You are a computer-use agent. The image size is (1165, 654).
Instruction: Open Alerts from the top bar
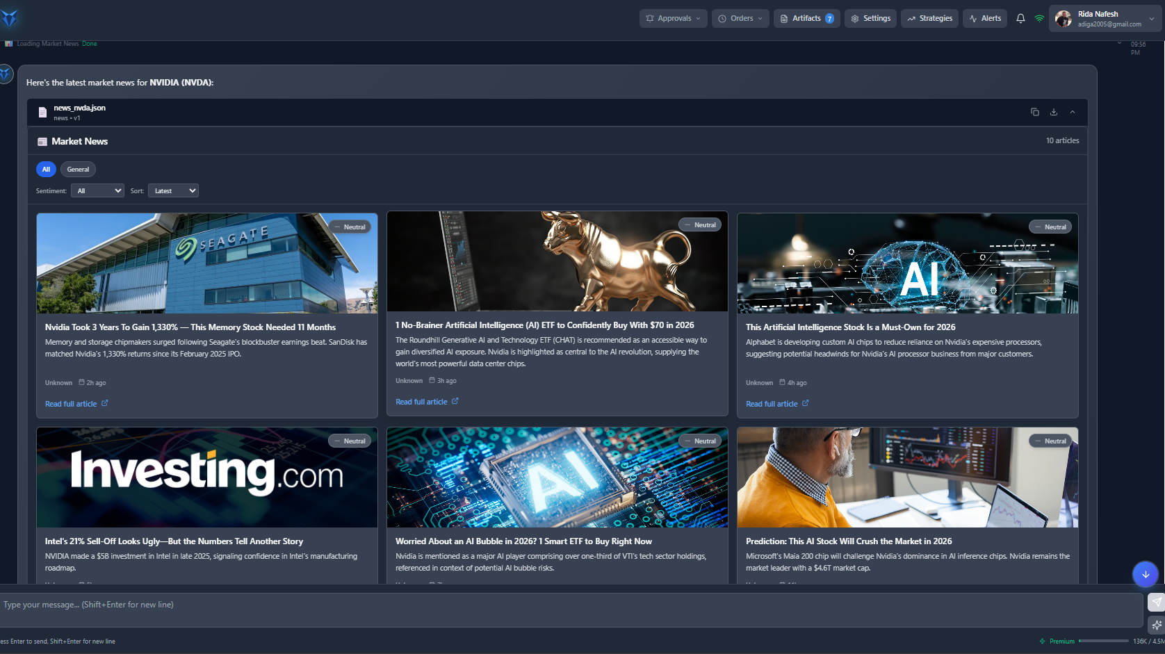coord(984,19)
